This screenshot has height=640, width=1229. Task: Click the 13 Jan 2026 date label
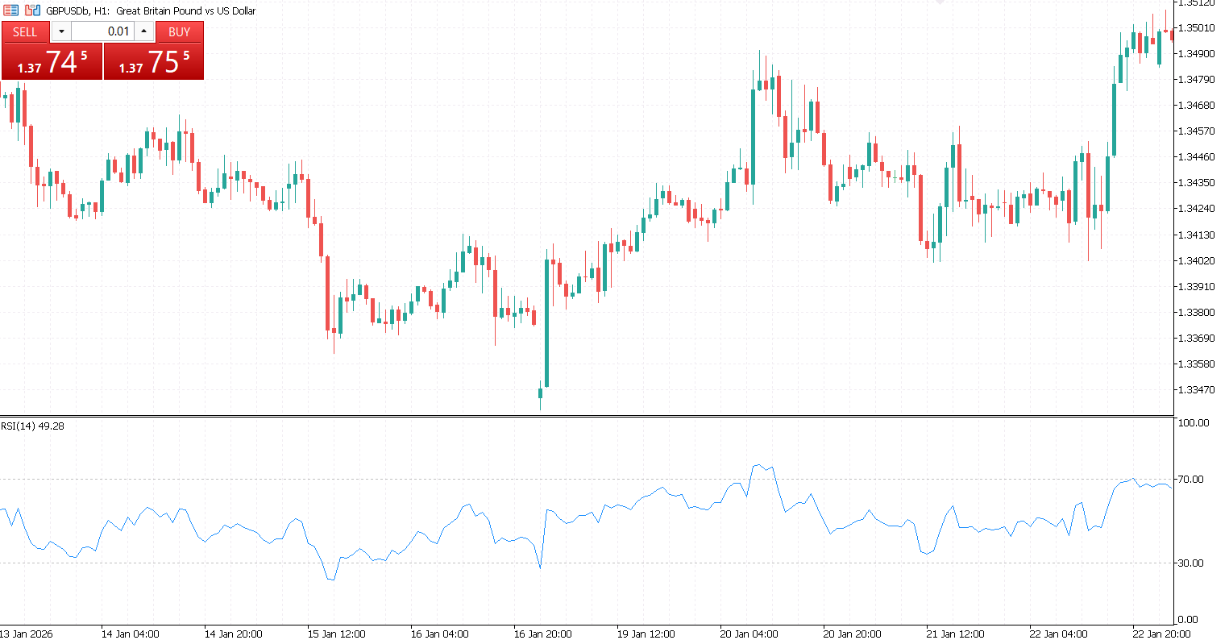(27, 634)
